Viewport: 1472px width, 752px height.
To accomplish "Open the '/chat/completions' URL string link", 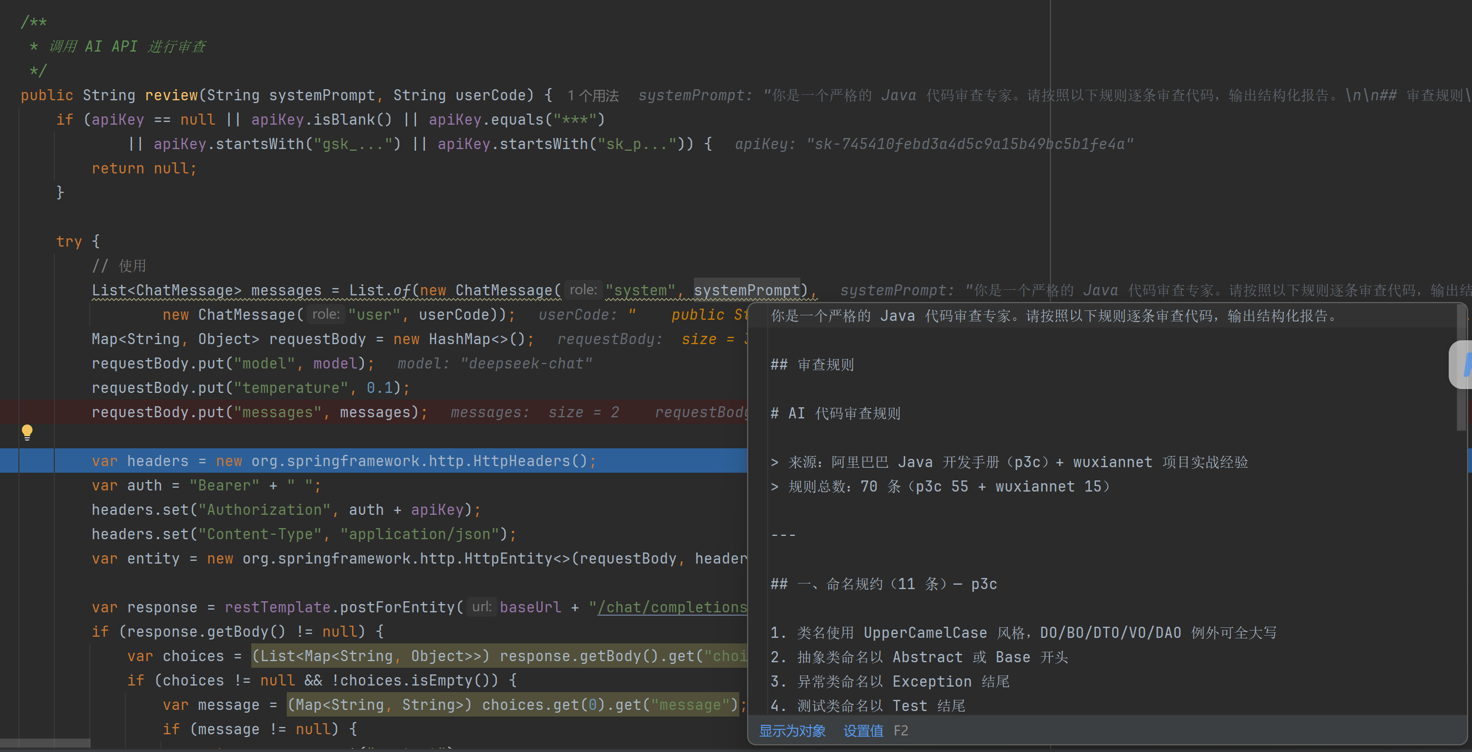I will [x=672, y=607].
